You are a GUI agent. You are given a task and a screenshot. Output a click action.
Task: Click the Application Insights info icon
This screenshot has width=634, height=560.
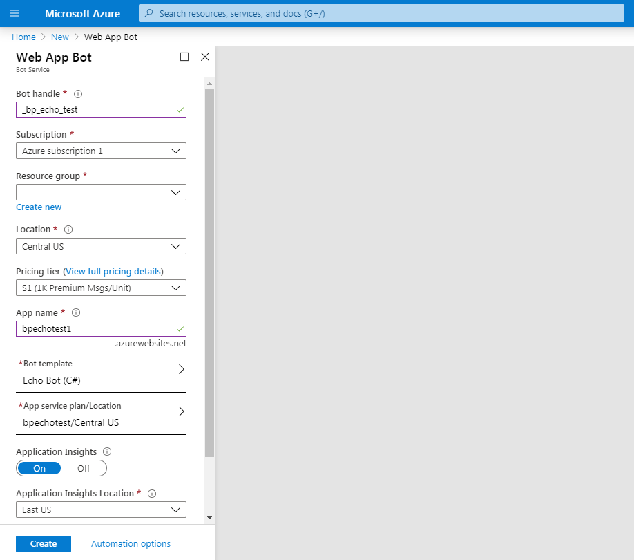107,451
